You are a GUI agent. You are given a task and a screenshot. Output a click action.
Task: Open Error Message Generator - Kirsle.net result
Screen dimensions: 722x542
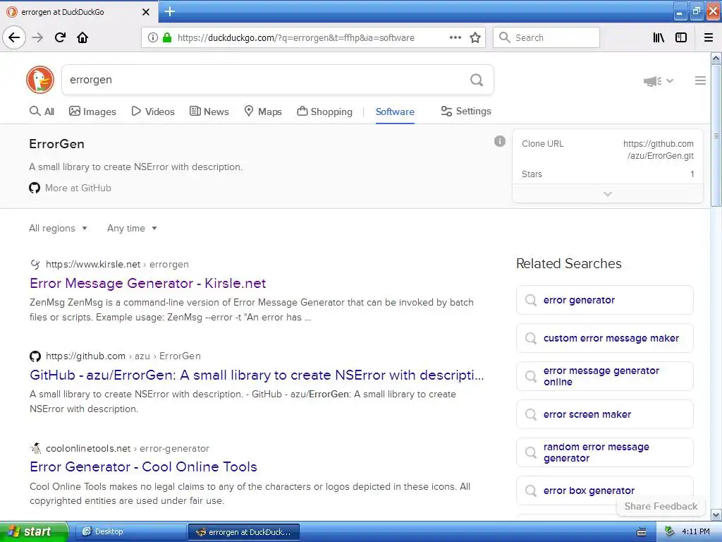[x=148, y=283]
